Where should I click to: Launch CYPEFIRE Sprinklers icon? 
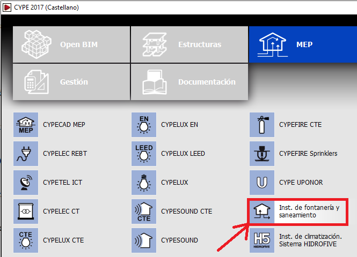click(262, 154)
